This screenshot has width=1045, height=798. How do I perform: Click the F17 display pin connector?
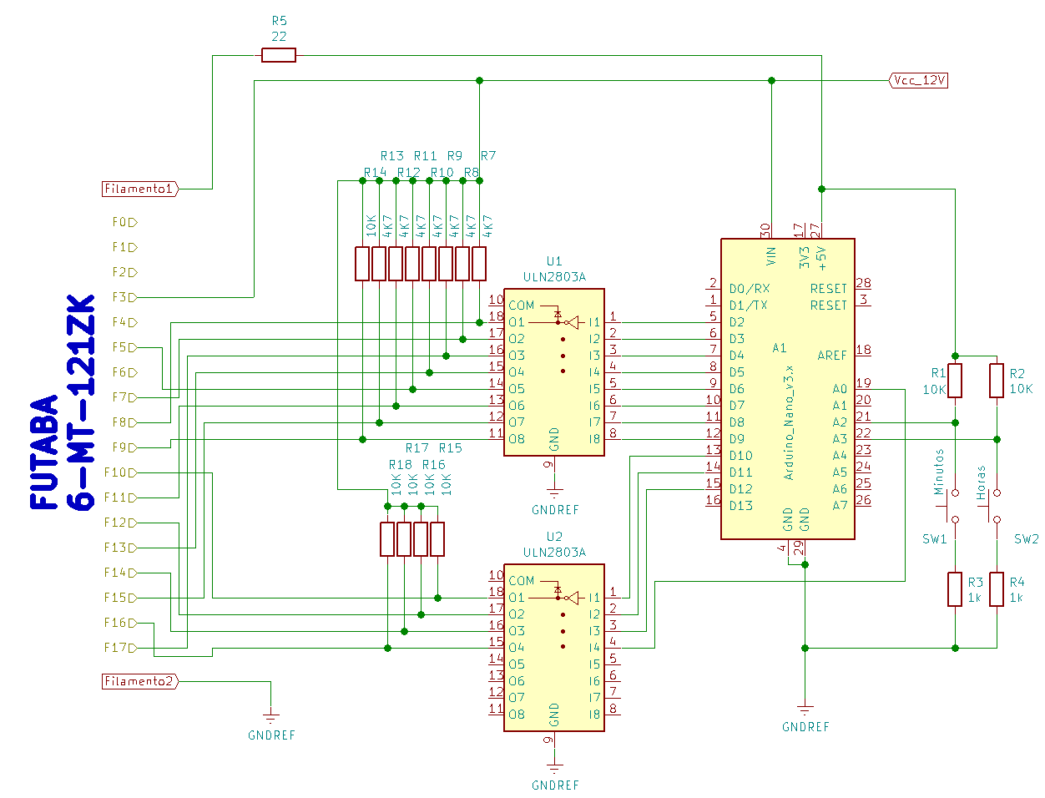pyautogui.click(x=121, y=648)
